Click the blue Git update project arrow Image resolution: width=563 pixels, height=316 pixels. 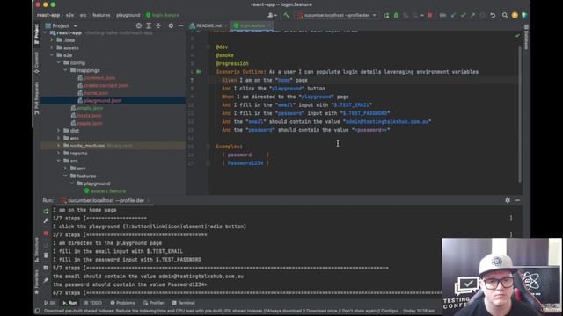point(454,16)
